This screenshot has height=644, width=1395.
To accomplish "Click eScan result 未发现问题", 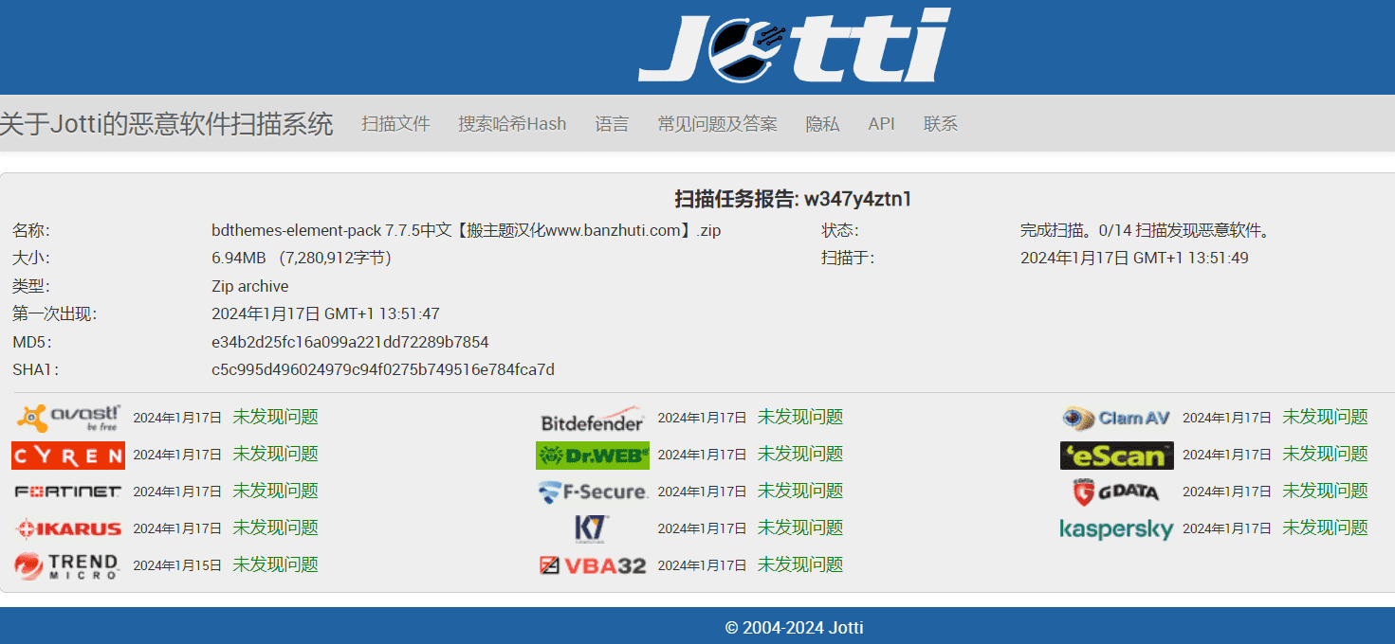I will click(x=1325, y=454).
